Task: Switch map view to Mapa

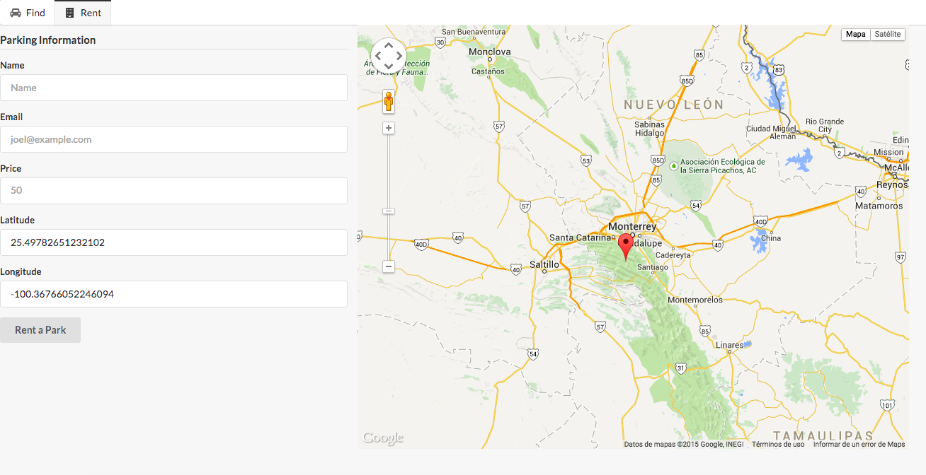Action: (855, 34)
